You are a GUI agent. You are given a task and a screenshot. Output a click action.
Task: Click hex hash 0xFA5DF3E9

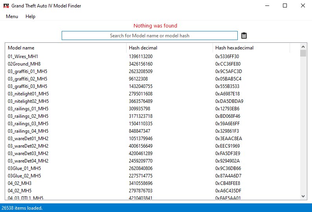tap(228, 154)
